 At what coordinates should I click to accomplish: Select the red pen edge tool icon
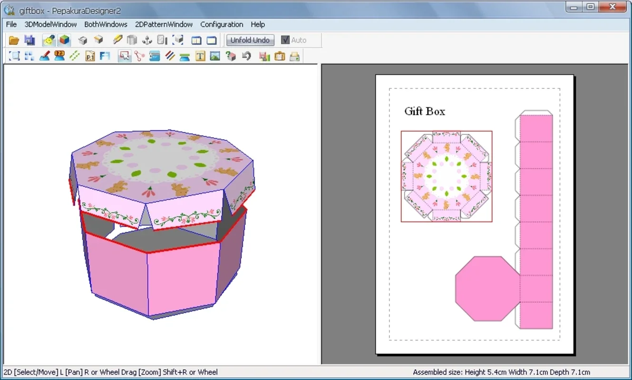coord(45,56)
